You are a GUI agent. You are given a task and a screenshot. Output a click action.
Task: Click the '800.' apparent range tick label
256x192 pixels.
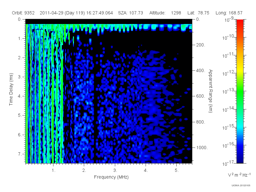201,122
